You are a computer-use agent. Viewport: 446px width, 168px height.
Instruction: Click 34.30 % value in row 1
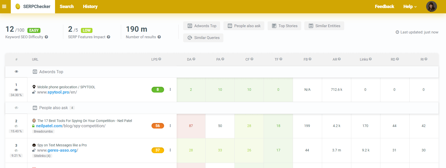(x=16, y=95)
